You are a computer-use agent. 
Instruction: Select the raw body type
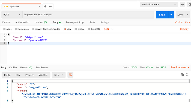[65, 29]
